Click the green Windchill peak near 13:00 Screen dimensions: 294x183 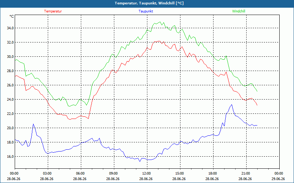tap(160, 22)
